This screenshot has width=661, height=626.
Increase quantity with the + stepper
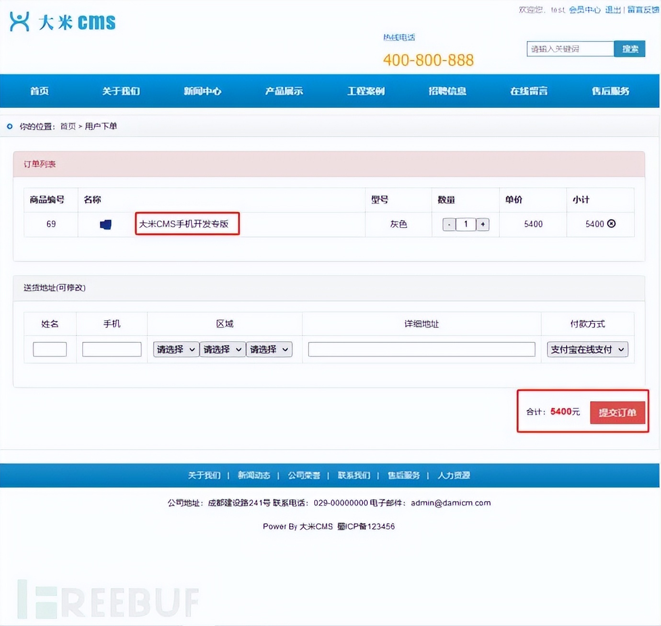tap(482, 224)
